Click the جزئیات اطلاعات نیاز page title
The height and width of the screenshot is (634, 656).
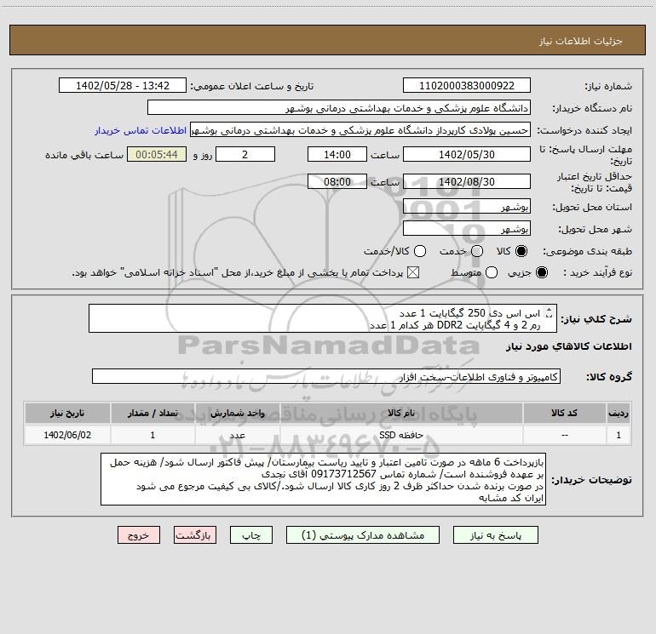(x=581, y=41)
